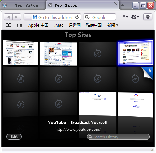Screen dimensions: 156x153
Task: Open Top Sites grid icon in bookmarks bar
Action: [x=19, y=25]
